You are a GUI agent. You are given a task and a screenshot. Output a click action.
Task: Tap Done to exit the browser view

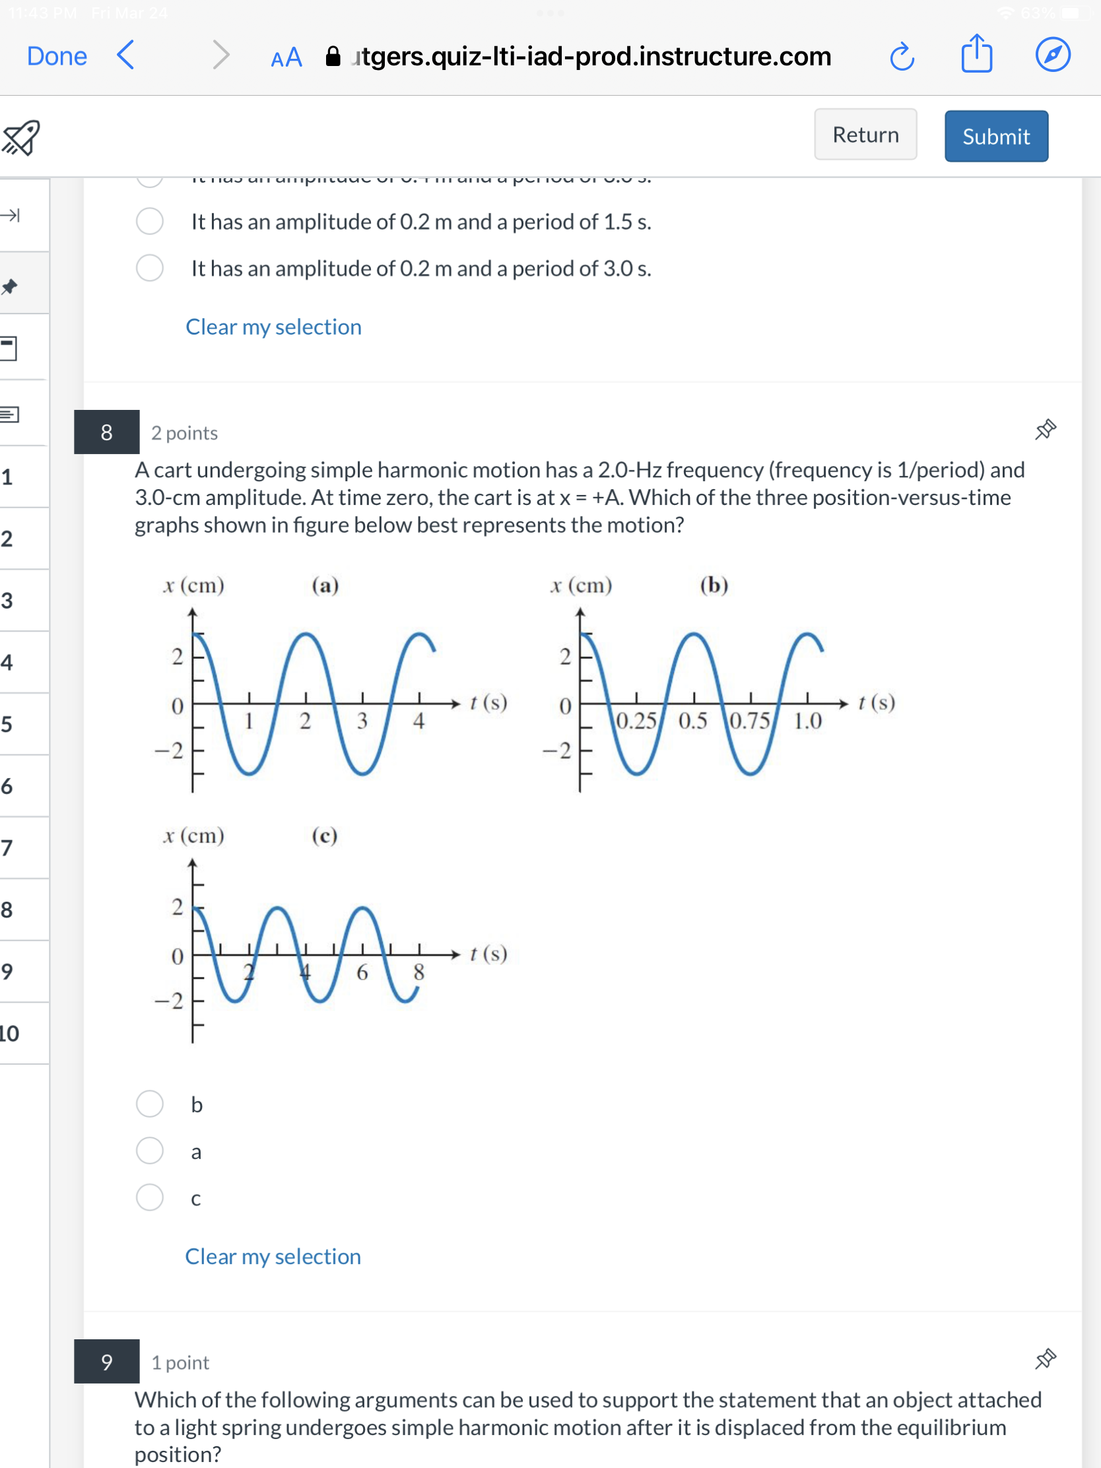56,56
